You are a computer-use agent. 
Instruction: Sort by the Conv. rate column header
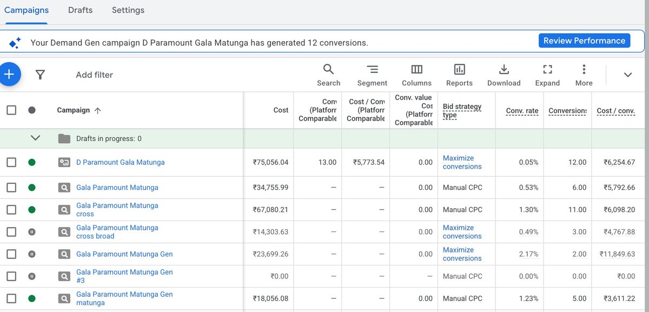click(x=522, y=111)
